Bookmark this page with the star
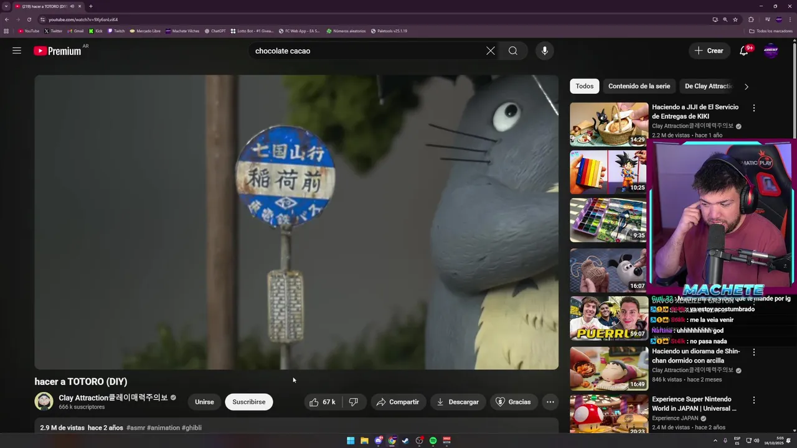 [x=735, y=19]
